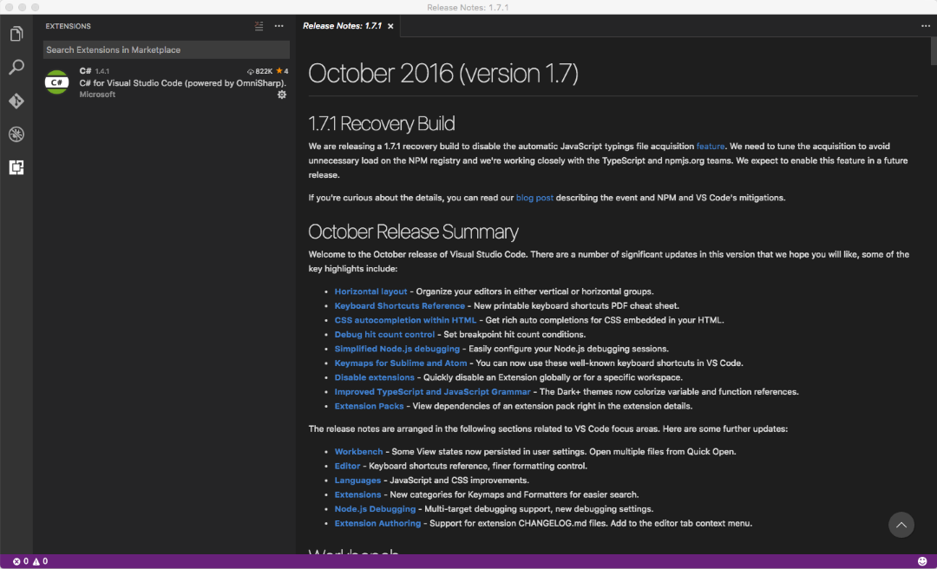Click the Search Extensions in Marketplace field
Viewport: 937px width, 569px height.
pos(166,49)
